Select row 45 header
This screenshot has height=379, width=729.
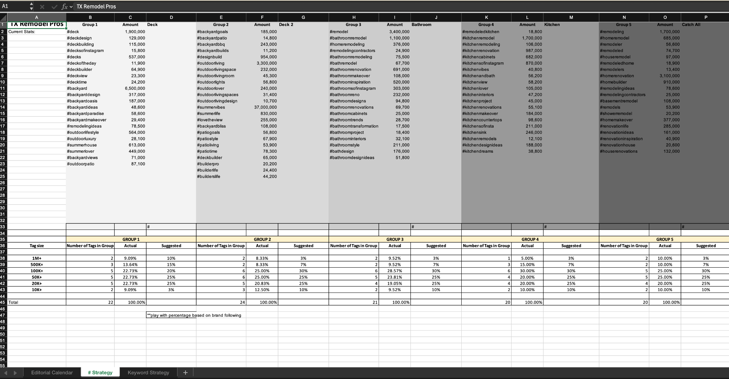pyautogui.click(x=3, y=302)
